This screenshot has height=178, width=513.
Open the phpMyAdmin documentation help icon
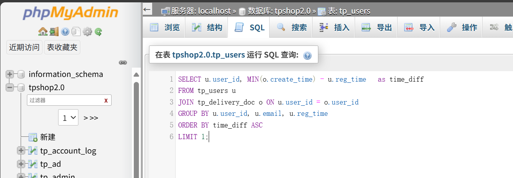tap(65, 31)
